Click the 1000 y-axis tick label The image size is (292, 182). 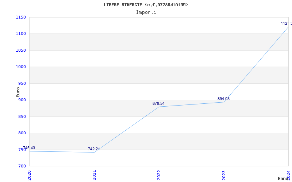pos(20,67)
